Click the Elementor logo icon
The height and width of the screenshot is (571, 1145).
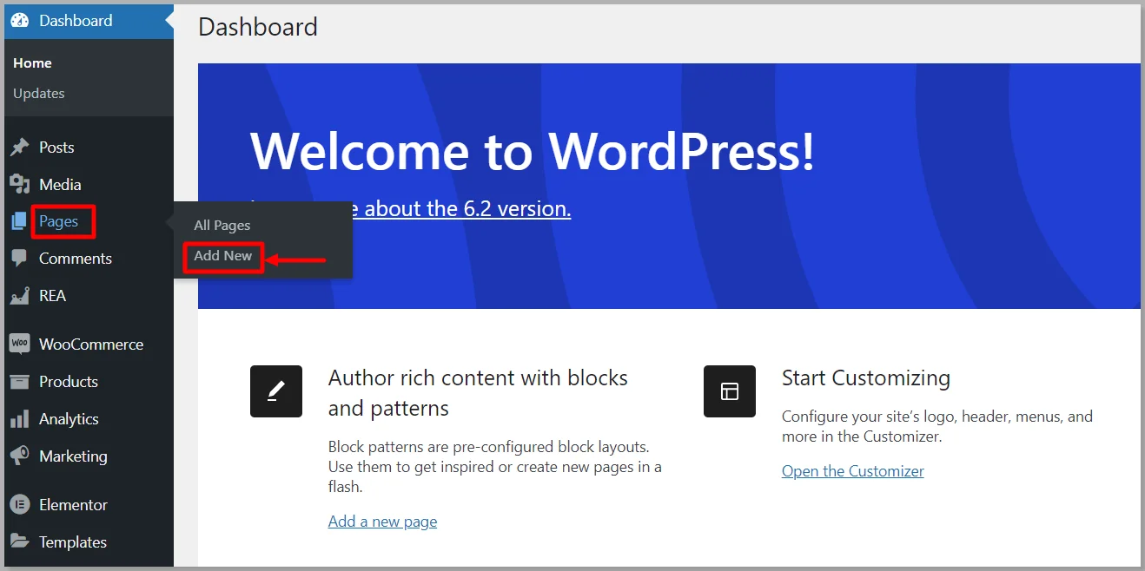point(20,504)
